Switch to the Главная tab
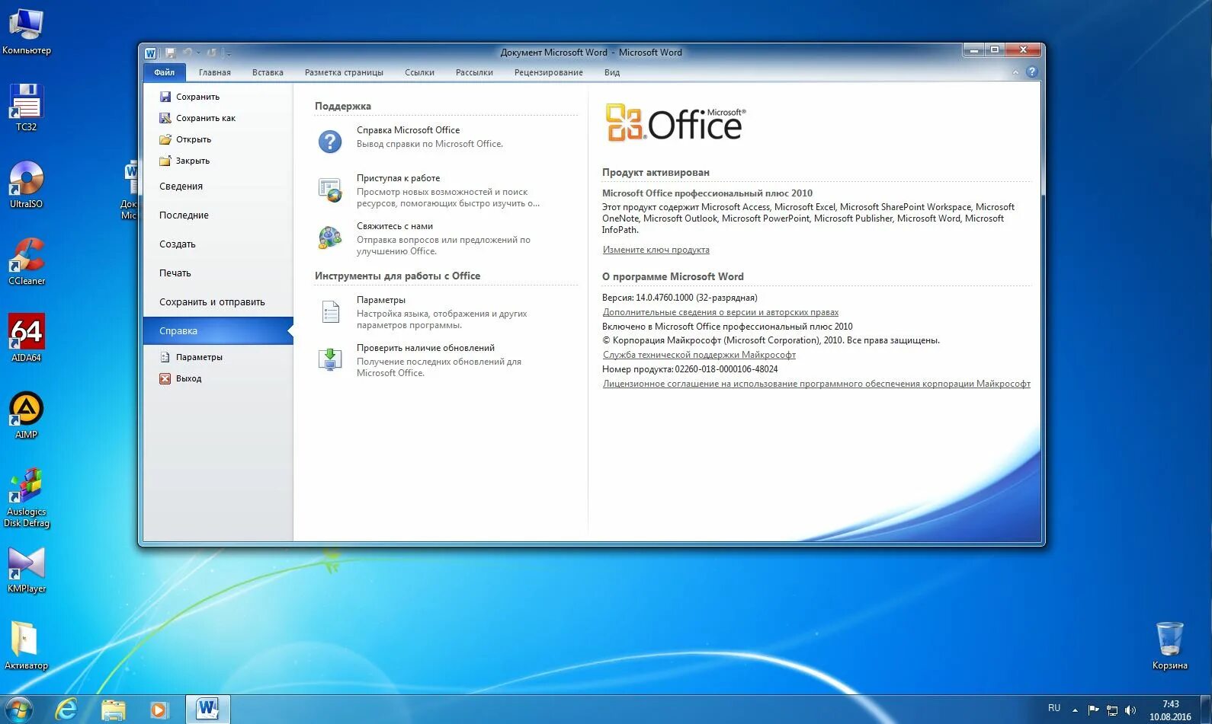 [x=215, y=72]
